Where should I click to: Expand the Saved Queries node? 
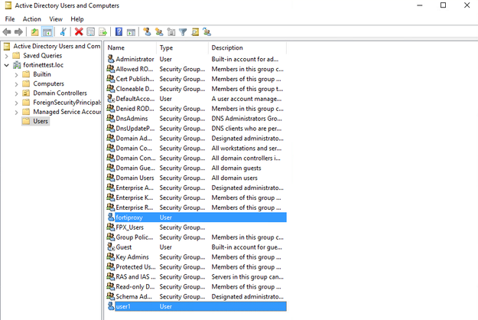(6, 56)
